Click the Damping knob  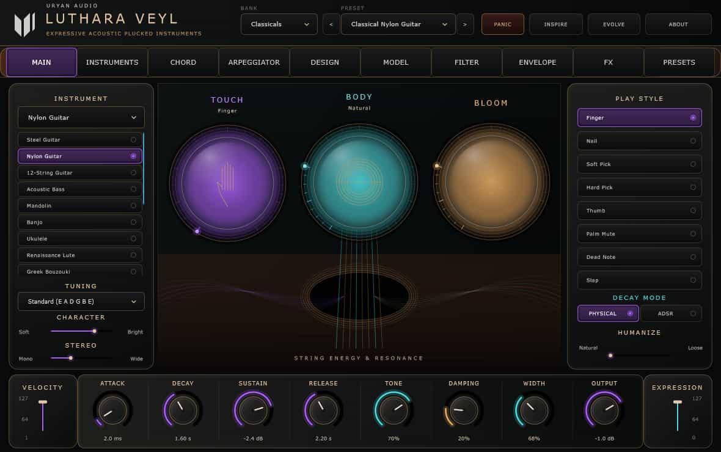pos(464,410)
